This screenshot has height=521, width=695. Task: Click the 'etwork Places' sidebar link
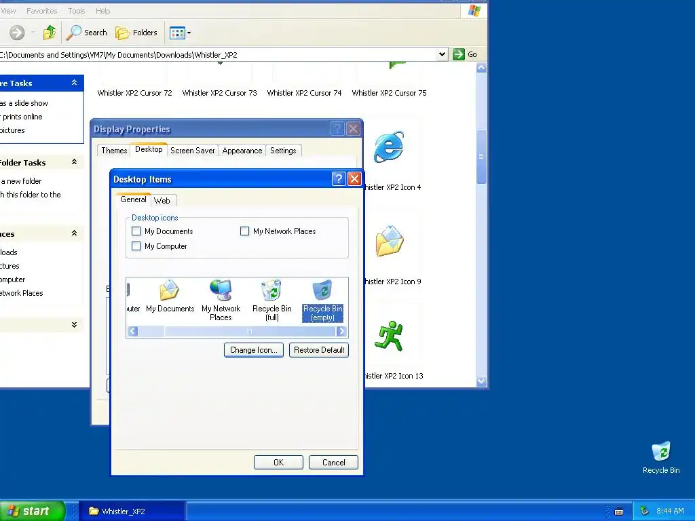[21, 293]
